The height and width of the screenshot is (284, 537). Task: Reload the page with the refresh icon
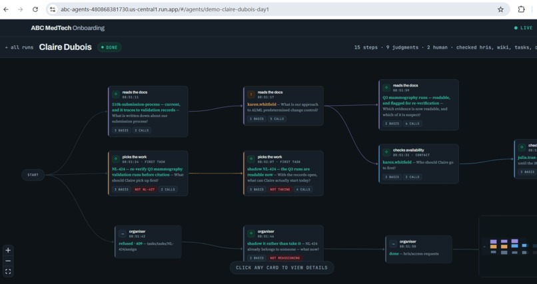(x=35, y=9)
